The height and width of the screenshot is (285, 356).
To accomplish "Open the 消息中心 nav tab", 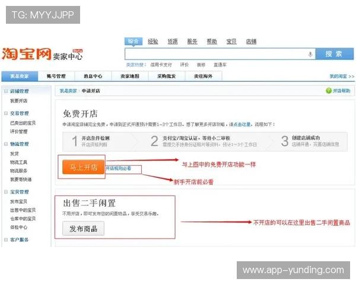I will tap(93, 76).
